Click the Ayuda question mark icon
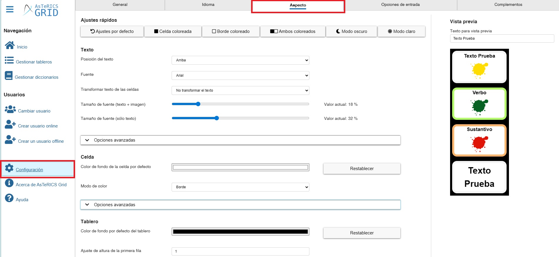Image resolution: width=559 pixels, height=257 pixels. coord(9,198)
